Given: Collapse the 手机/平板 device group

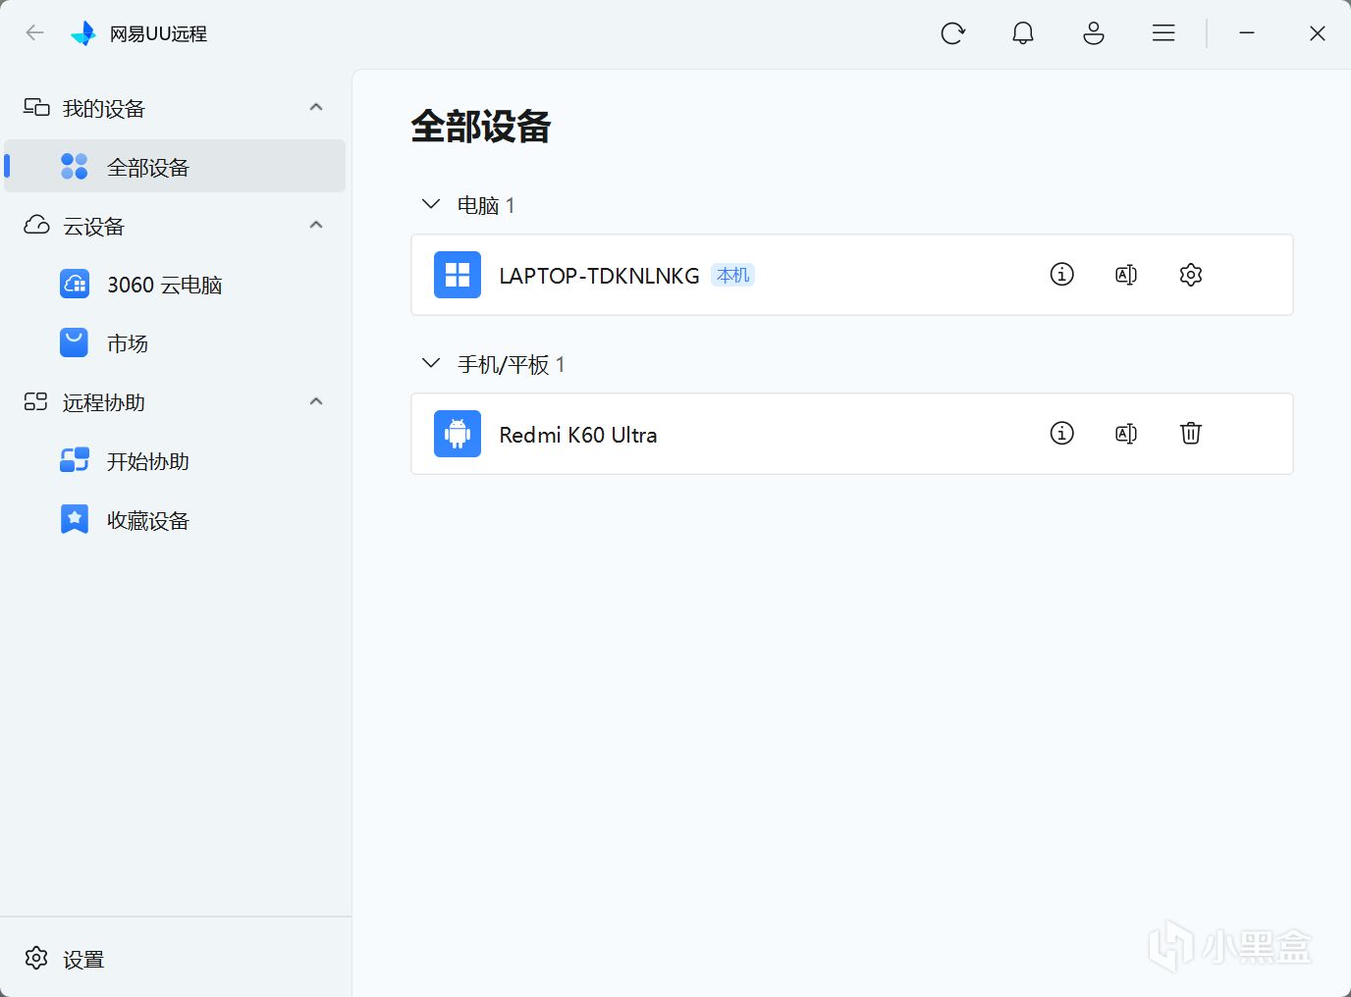Looking at the screenshot, I should (x=431, y=364).
